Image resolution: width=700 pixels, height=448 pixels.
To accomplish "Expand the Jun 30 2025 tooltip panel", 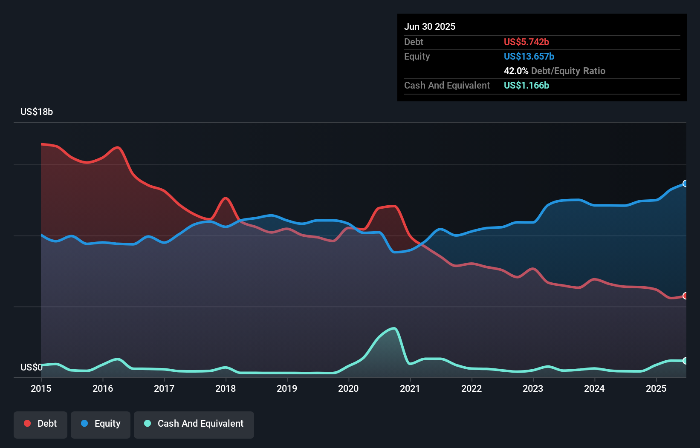I will tap(430, 26).
